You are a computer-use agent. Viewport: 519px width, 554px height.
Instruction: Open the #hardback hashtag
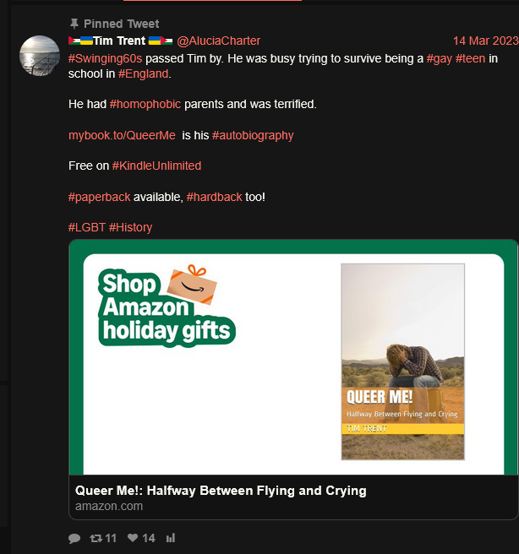tap(214, 197)
